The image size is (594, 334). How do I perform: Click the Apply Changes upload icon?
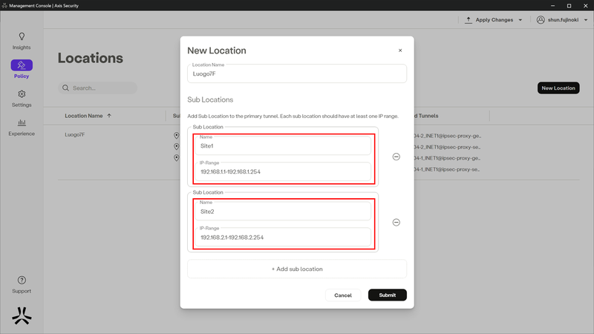(x=469, y=20)
